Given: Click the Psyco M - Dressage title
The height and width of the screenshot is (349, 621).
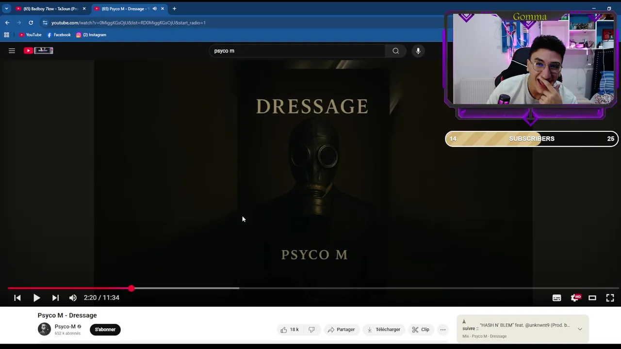Looking at the screenshot, I should click(67, 315).
